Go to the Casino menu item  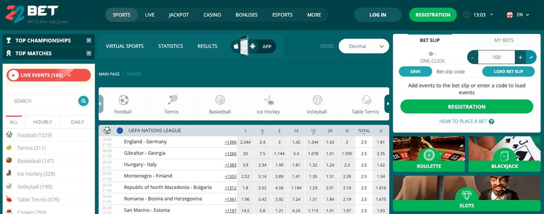212,15
